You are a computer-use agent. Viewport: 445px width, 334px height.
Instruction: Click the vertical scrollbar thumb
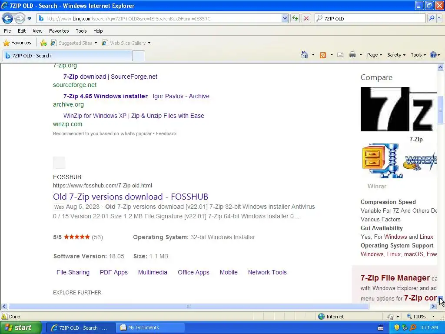tap(441, 110)
